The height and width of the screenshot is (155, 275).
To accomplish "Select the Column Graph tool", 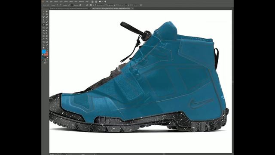I will click(47, 42).
